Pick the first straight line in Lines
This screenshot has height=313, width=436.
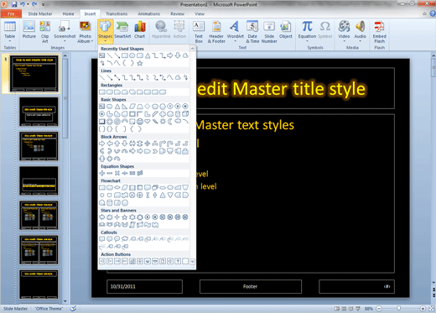coord(102,77)
